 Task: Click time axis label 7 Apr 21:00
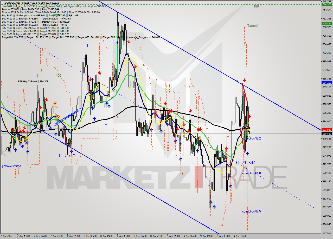57,236
